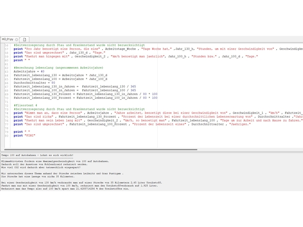303x227 pixels.
Task: Click output line mentioning '2.45 Liter Treibstoff'
Action: tap(82, 183)
